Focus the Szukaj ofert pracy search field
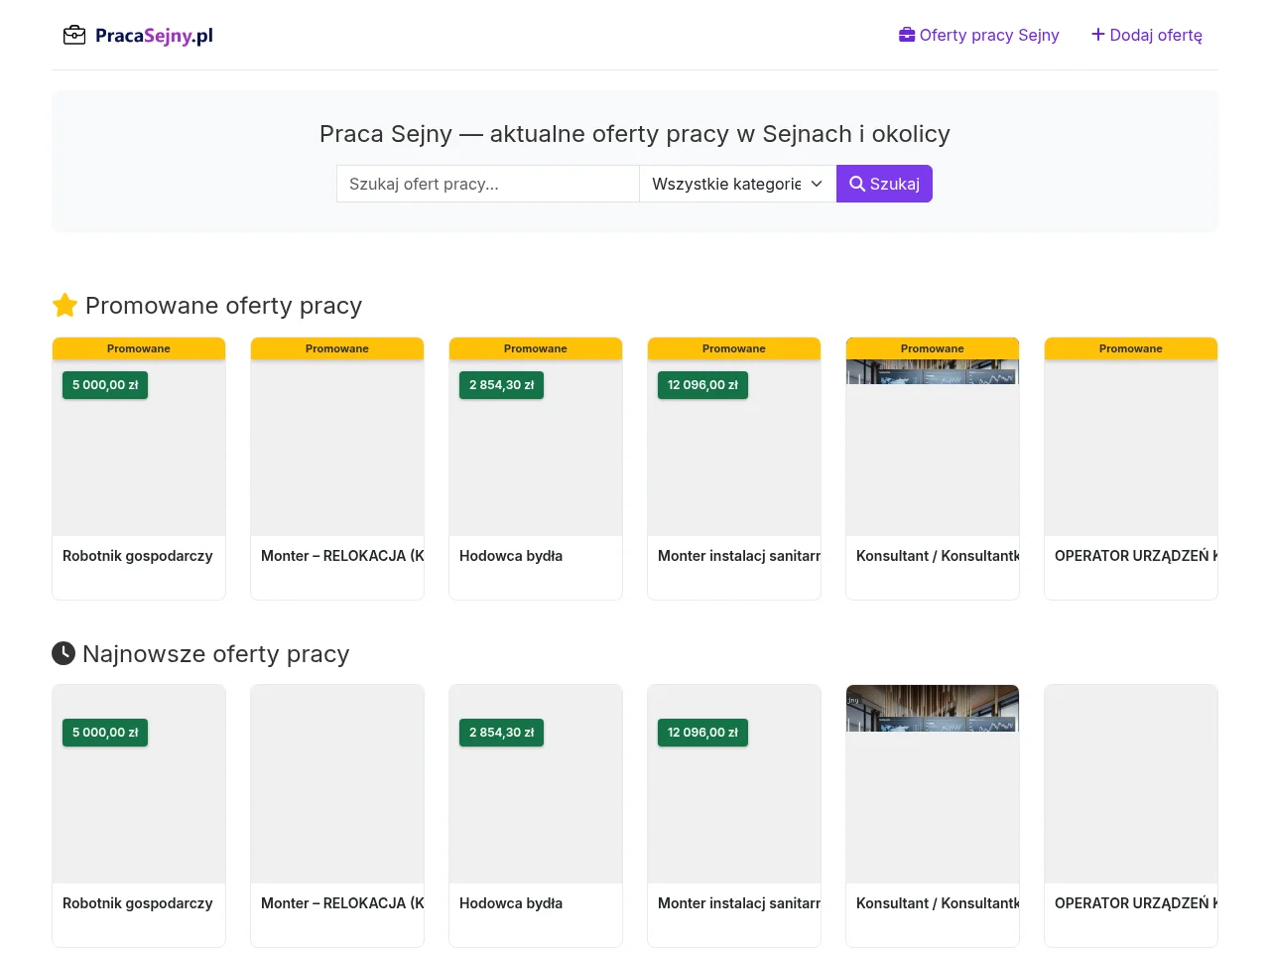 pyautogui.click(x=488, y=184)
